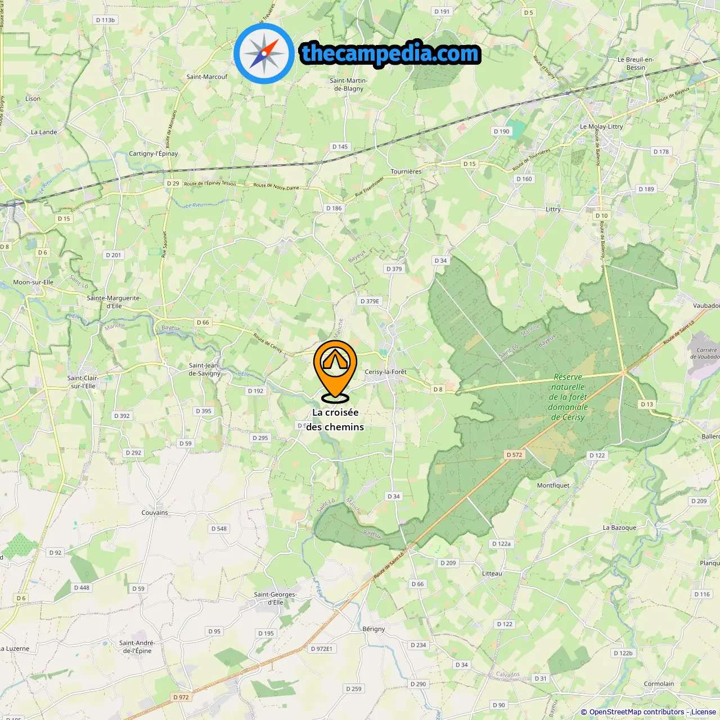
Task: Select the D 972 road shield
Action: pos(181,697)
